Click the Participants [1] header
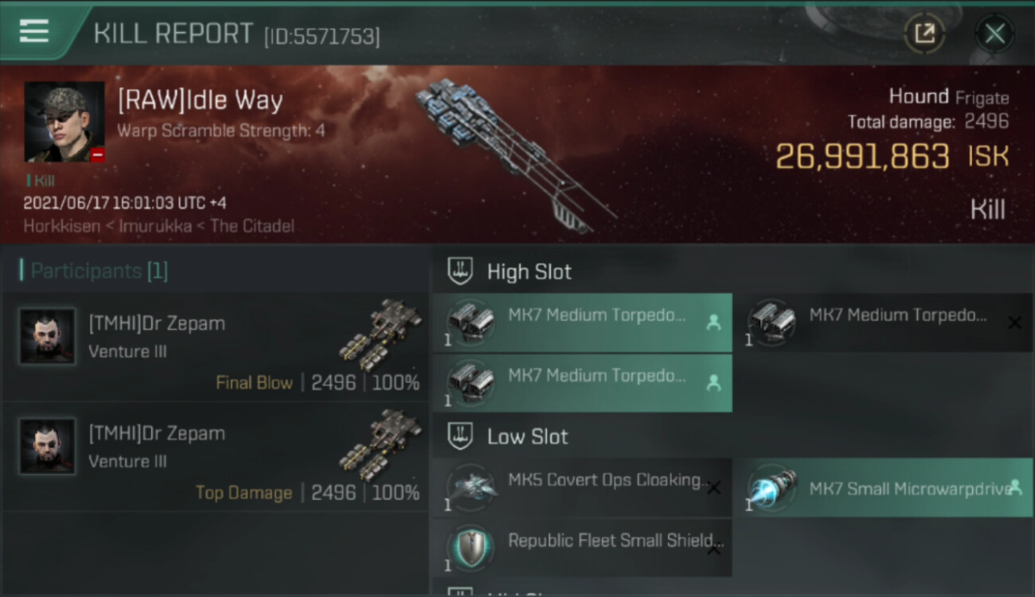This screenshot has height=597, width=1035. [95, 271]
